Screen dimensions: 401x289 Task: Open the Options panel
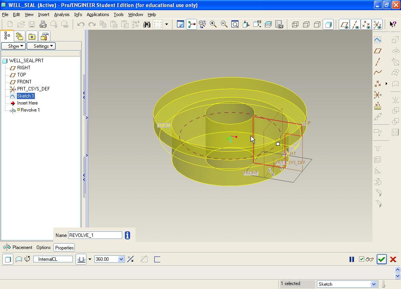click(x=43, y=247)
